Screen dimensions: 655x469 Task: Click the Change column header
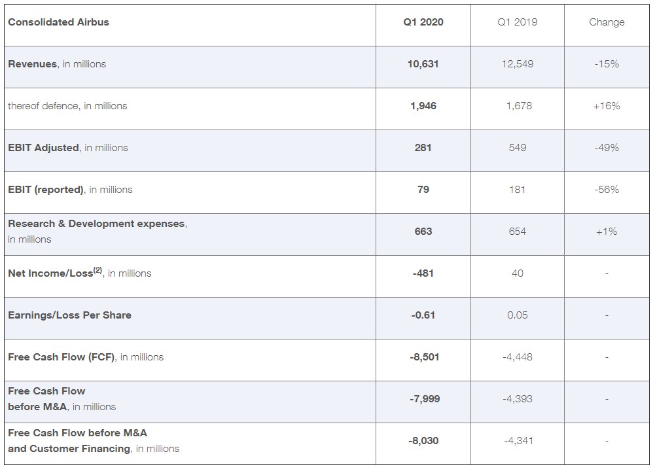(x=607, y=22)
